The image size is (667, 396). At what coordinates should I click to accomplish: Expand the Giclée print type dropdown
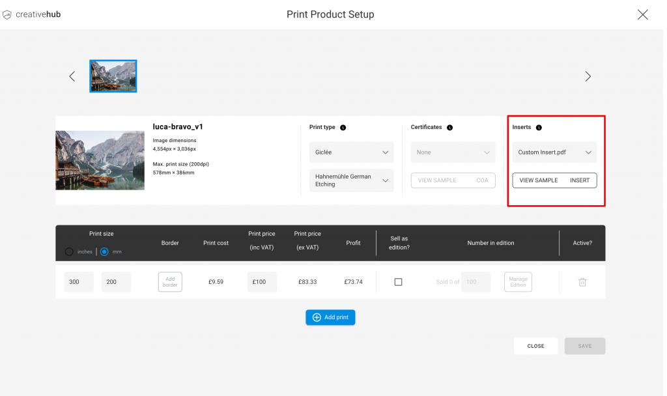click(351, 152)
